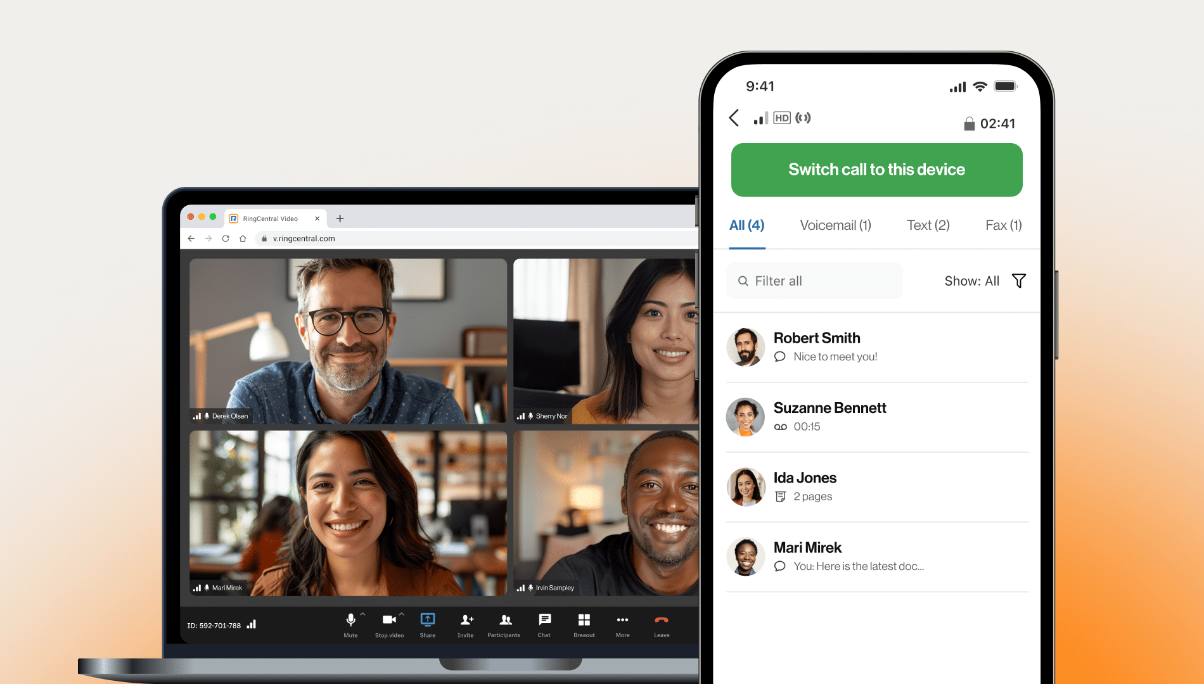The height and width of the screenshot is (684, 1204).
Task: Click the Filter all search field
Action: [814, 281]
